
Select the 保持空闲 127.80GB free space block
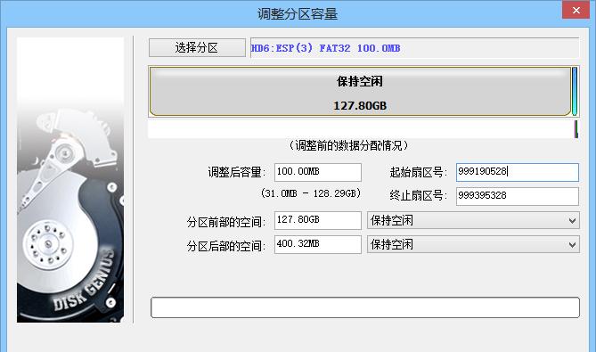[x=360, y=91]
